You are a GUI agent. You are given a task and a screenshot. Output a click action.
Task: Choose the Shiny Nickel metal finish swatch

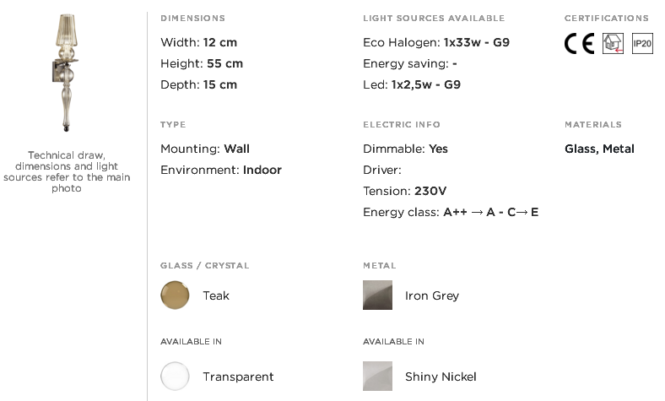[377, 376]
